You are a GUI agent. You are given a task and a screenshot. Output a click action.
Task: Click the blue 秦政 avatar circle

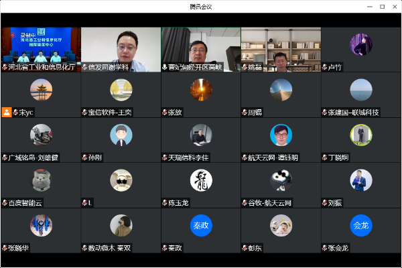[200, 225]
